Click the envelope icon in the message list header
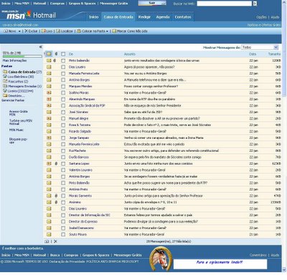This screenshot has width=287, height=280. [49, 54]
